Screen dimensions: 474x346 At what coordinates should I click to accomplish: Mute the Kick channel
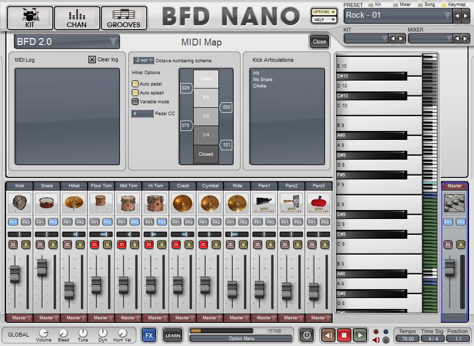coord(13,245)
